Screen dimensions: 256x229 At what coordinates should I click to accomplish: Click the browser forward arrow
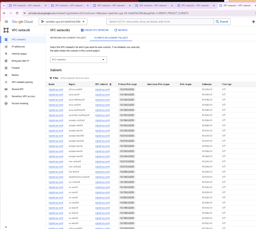click(11, 13)
